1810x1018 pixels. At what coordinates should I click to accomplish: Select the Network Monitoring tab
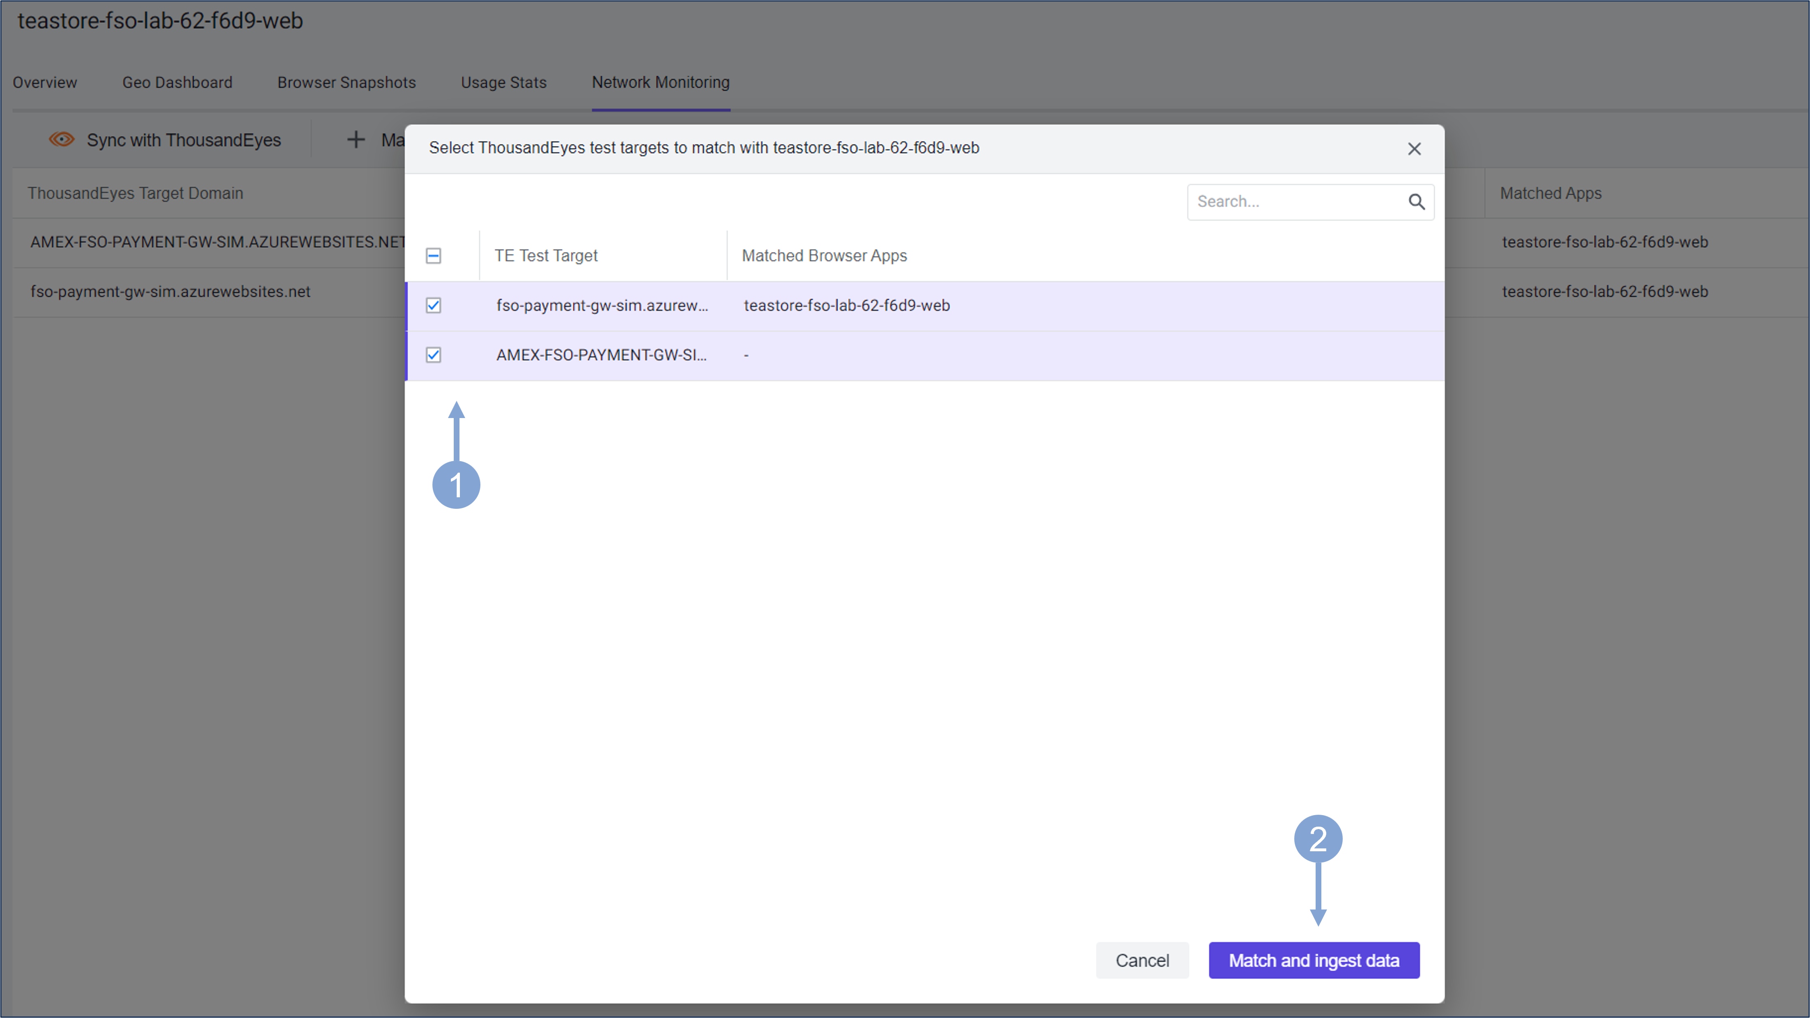pos(661,82)
